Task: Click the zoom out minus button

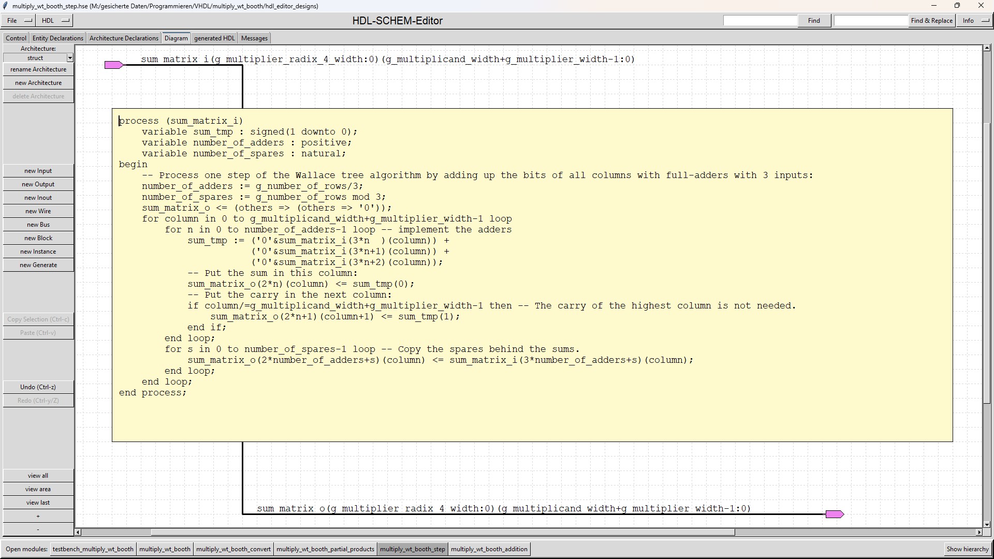Action: click(x=38, y=529)
